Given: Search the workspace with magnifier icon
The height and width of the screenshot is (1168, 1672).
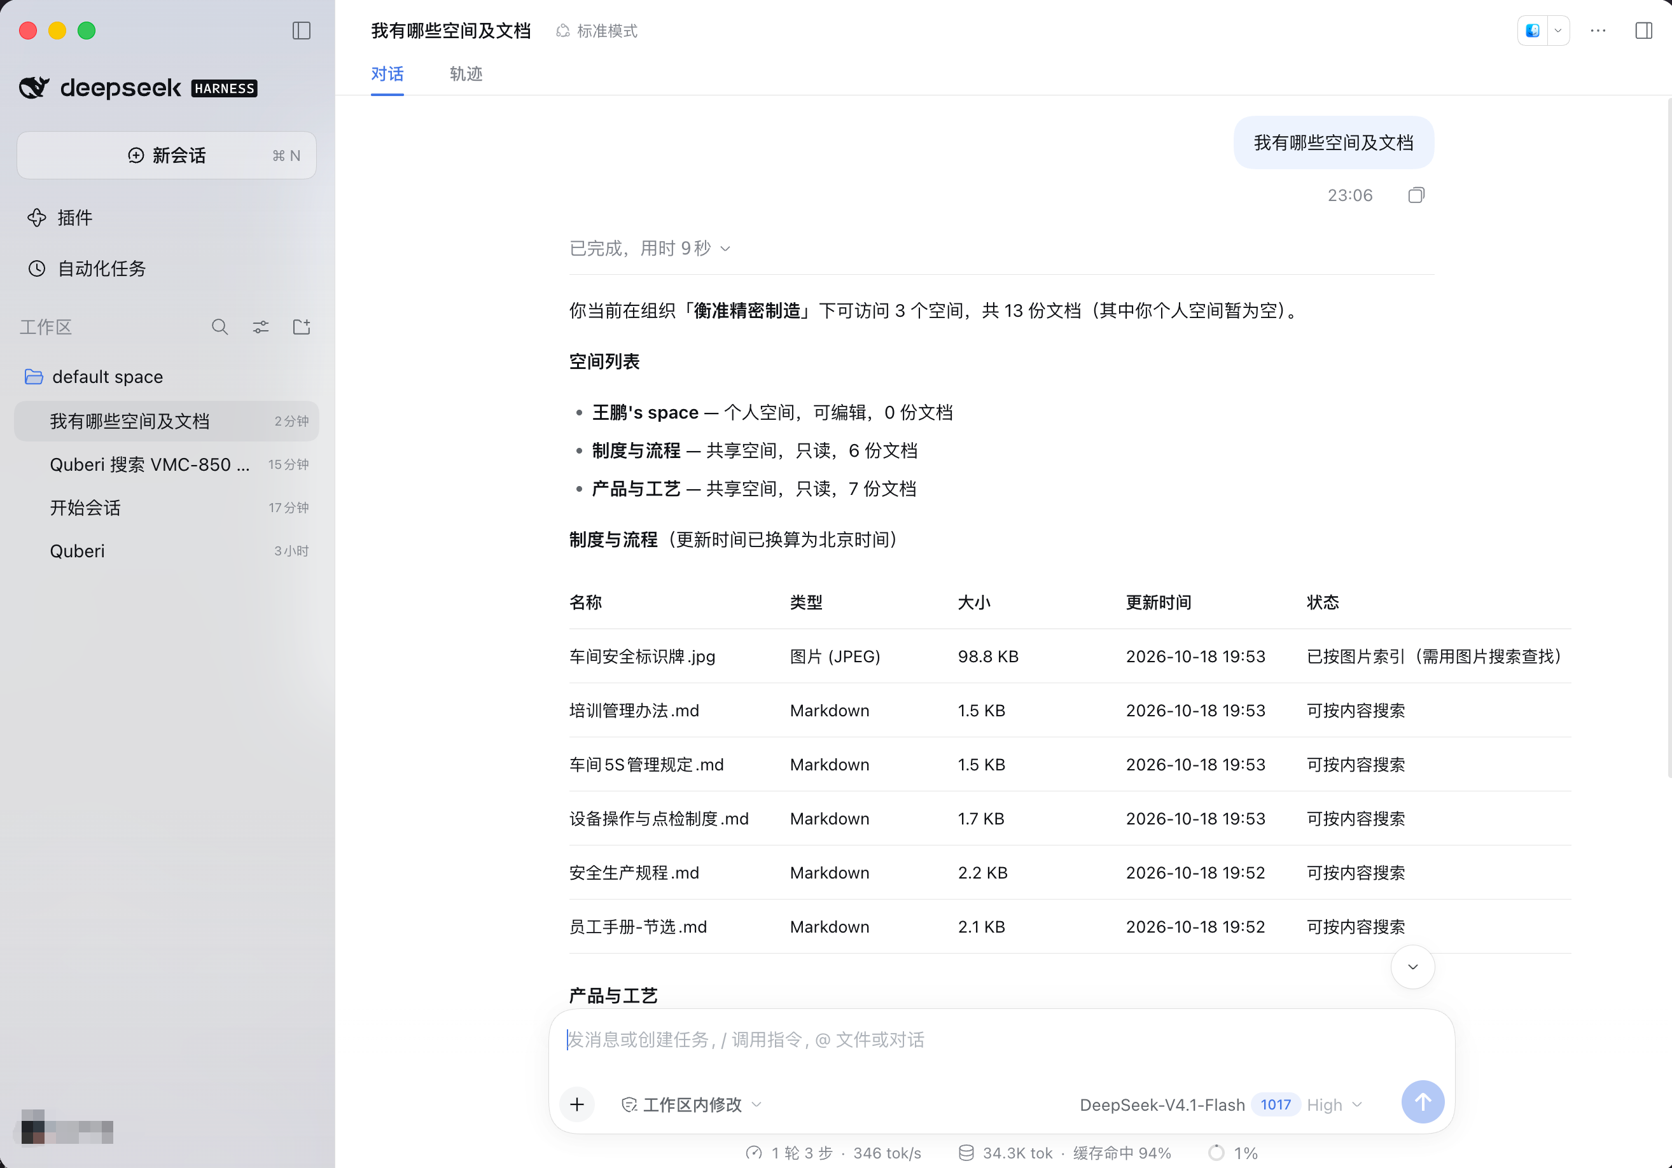Looking at the screenshot, I should [x=220, y=327].
